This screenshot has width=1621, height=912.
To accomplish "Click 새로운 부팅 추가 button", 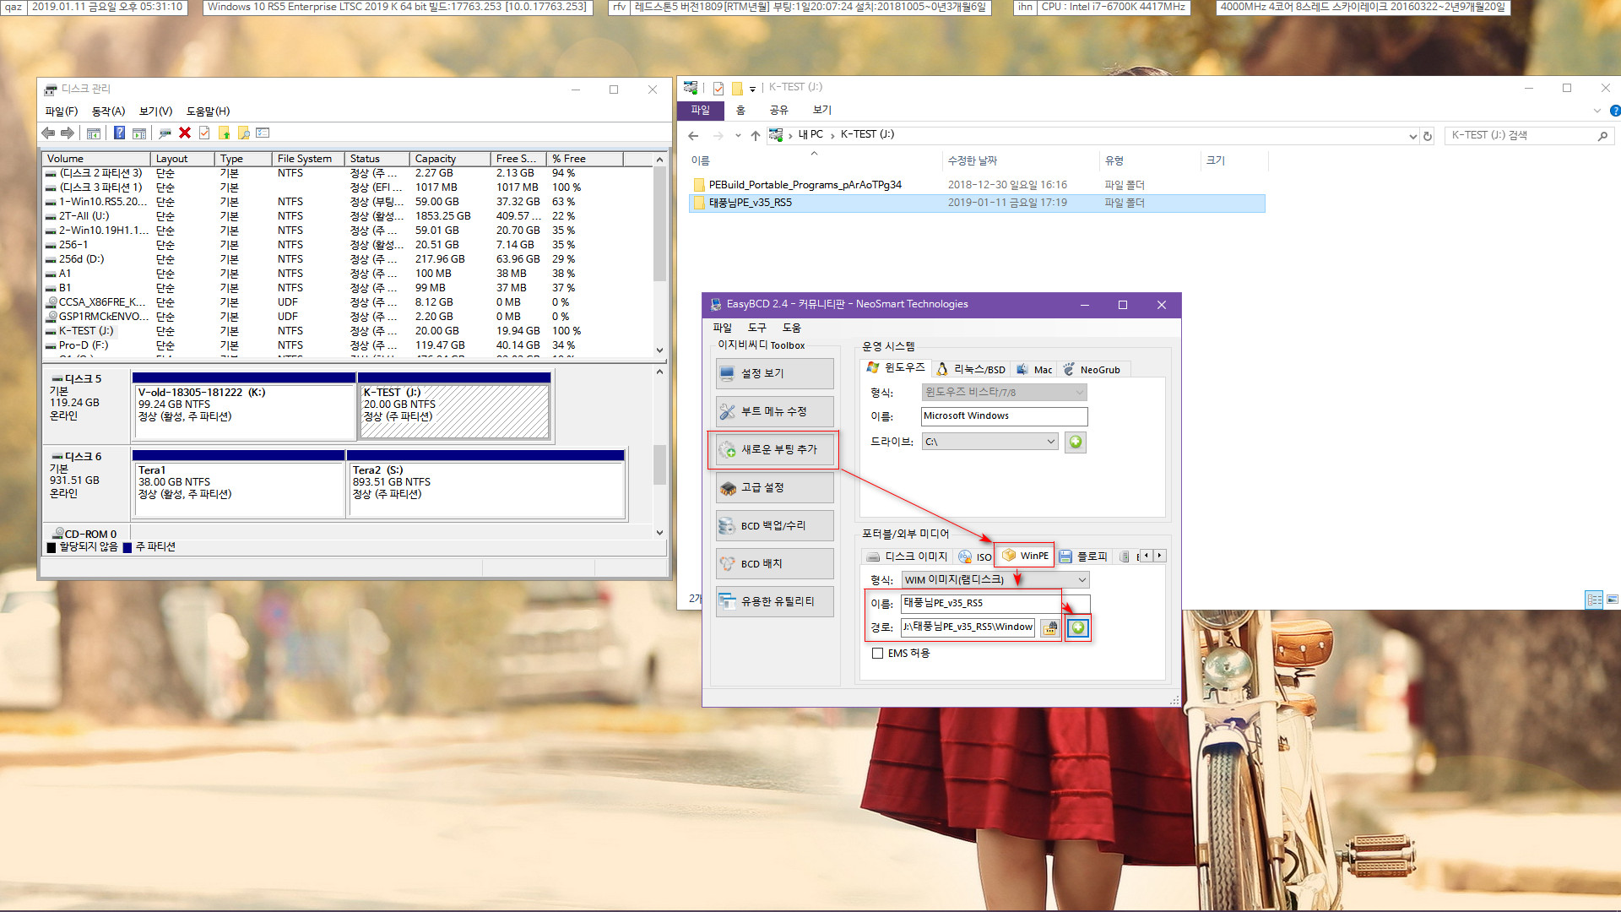I will [774, 449].
